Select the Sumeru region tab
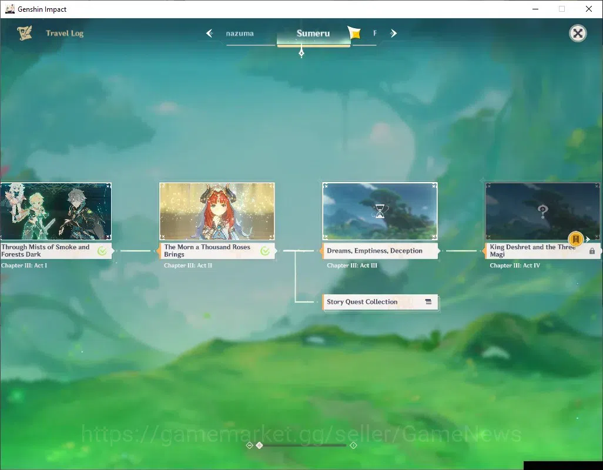603x470 pixels. point(313,33)
